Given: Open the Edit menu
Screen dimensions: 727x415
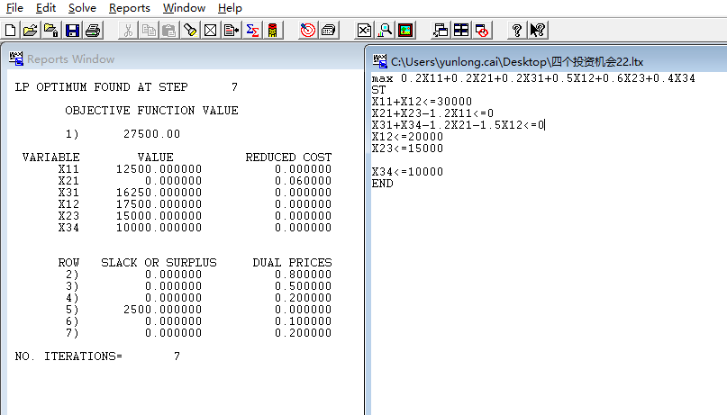Looking at the screenshot, I should pyautogui.click(x=46, y=8).
